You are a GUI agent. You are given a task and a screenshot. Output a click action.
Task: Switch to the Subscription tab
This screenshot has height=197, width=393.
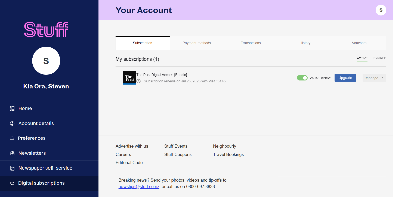point(142,43)
